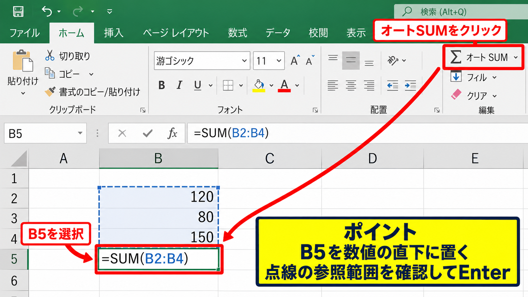Click the 検索 (Alt+Q) search box
Viewport: 528px width, 297px height.
(461, 12)
